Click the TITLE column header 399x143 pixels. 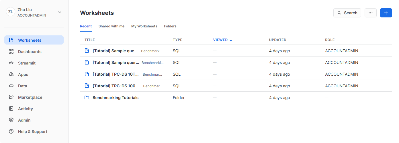89,40
